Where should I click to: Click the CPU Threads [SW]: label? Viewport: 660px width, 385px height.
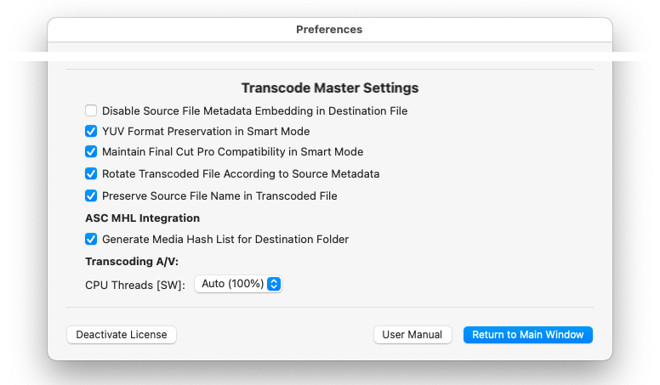point(135,286)
